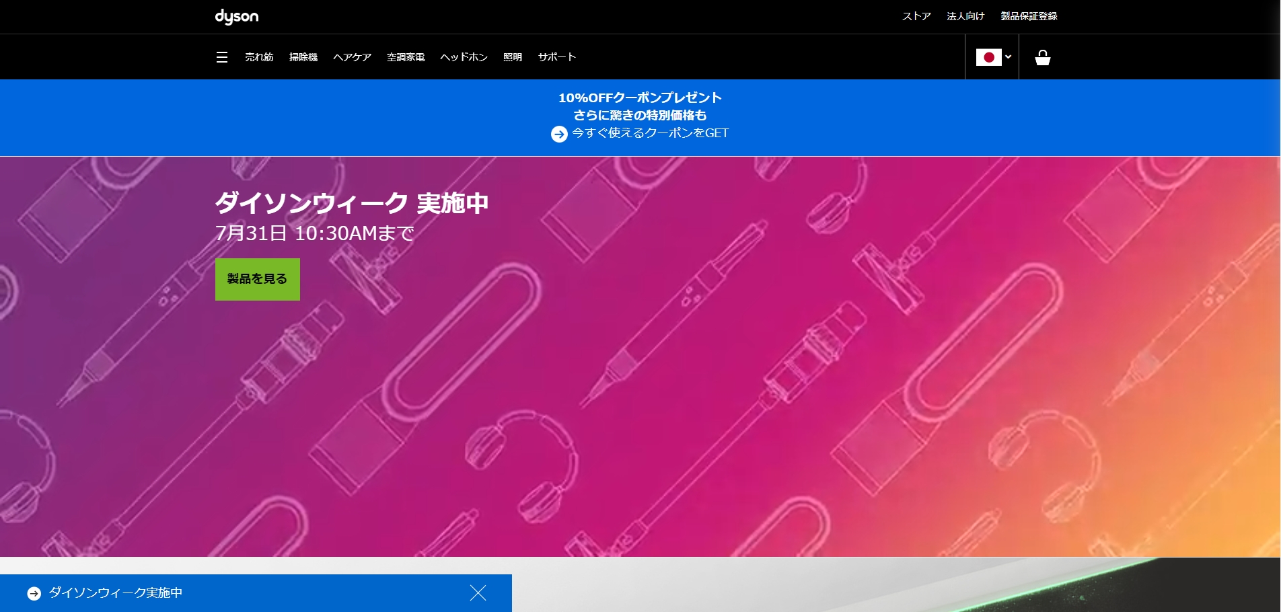Open the 掃除機 menu
This screenshot has height=612, width=1281.
click(303, 57)
